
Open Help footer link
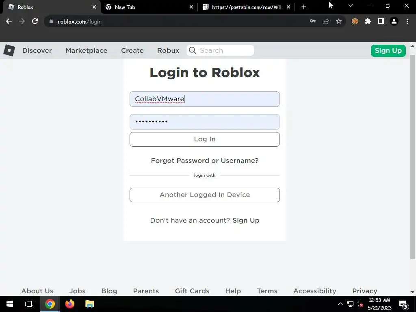[x=233, y=291]
